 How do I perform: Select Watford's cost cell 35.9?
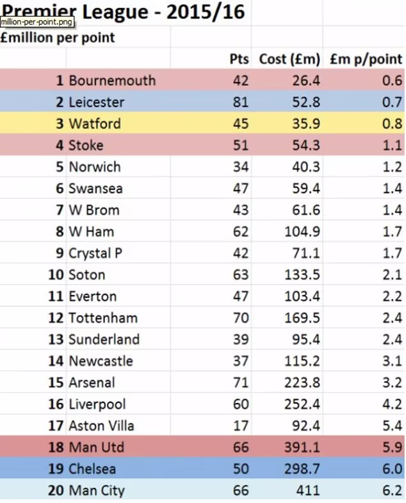(x=306, y=124)
